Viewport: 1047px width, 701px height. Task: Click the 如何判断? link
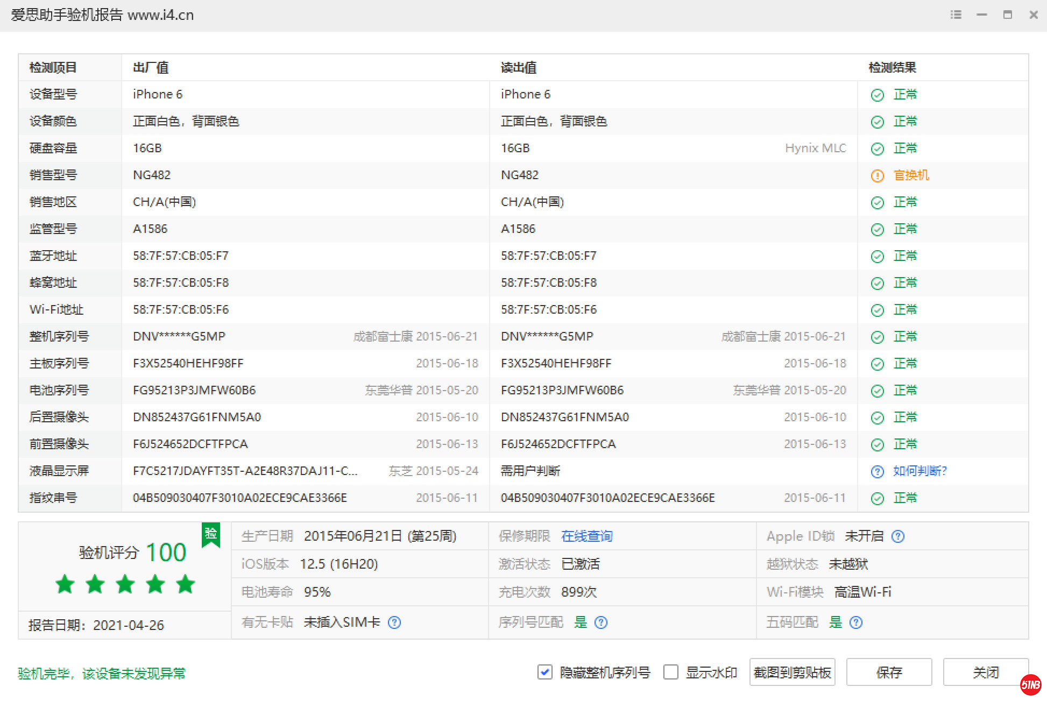pos(919,471)
